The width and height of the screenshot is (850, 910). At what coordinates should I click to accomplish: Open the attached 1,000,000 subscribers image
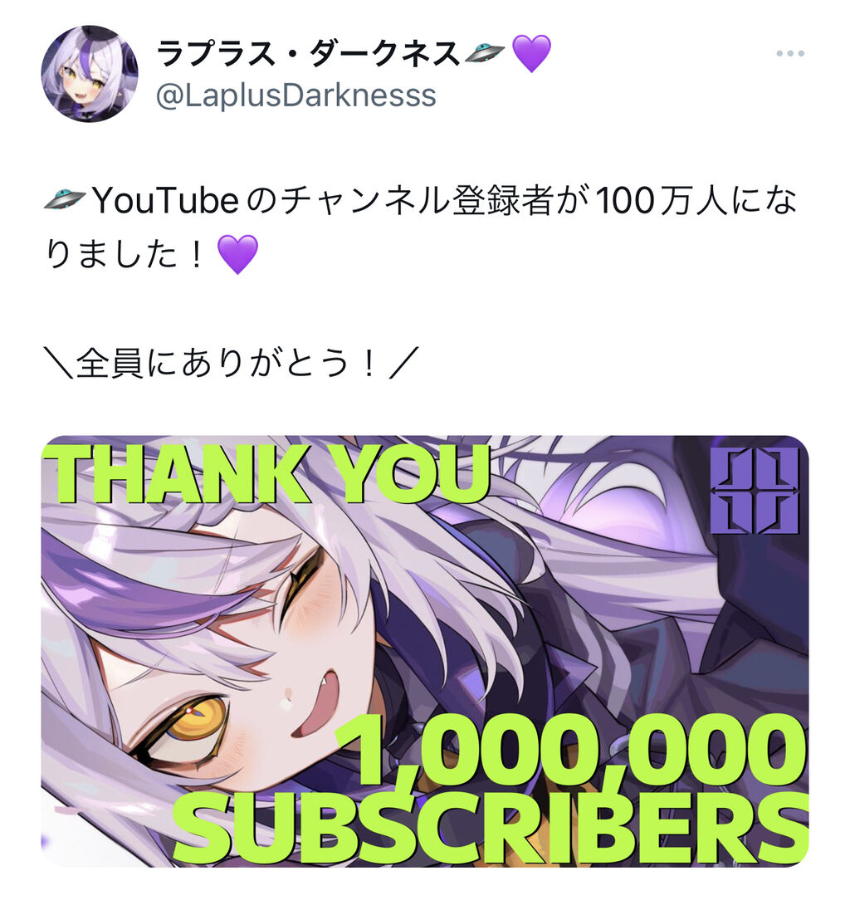point(425,651)
